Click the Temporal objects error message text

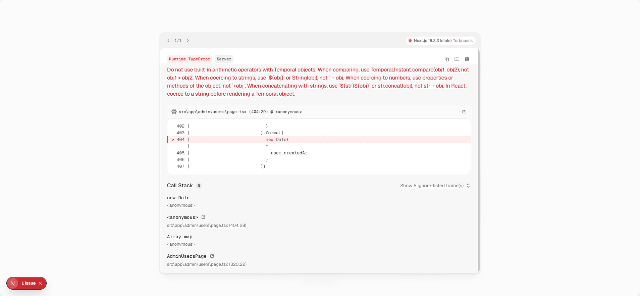[x=318, y=82]
